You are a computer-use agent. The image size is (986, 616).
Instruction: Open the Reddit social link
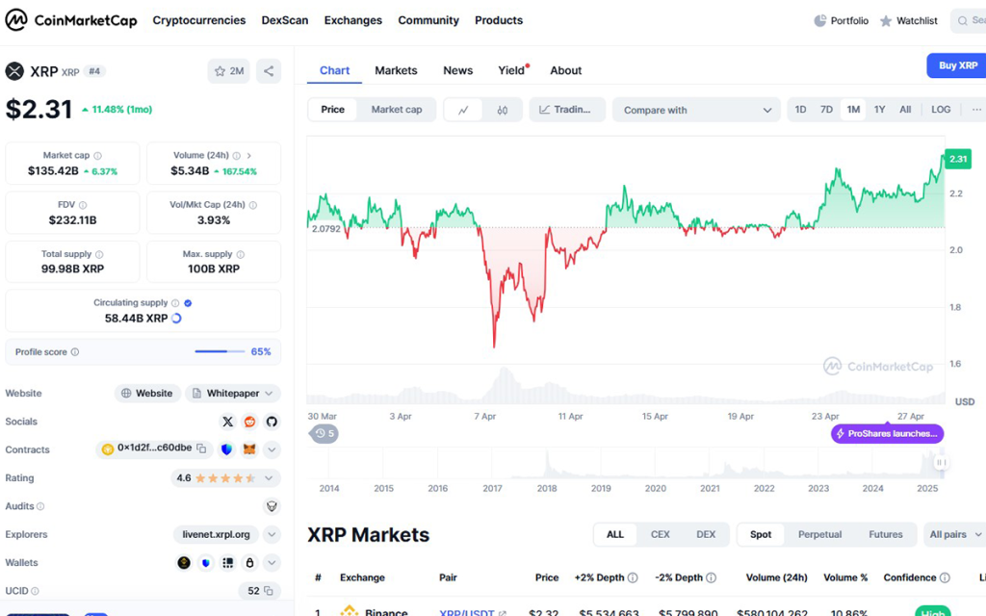[249, 422]
